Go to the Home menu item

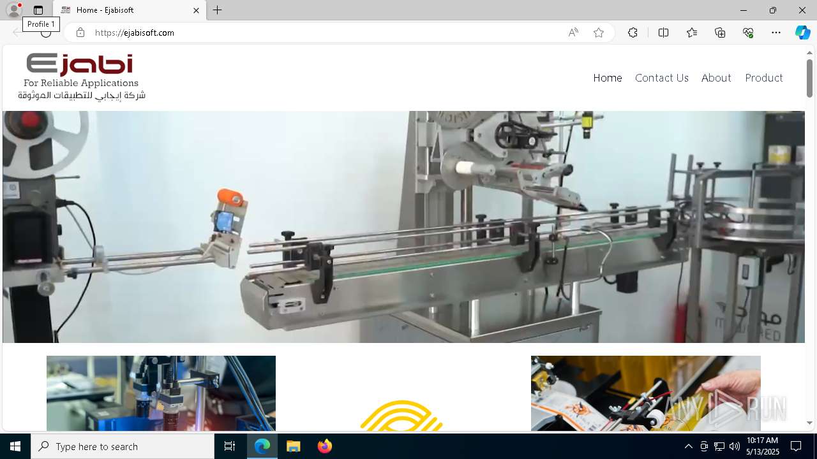608,78
